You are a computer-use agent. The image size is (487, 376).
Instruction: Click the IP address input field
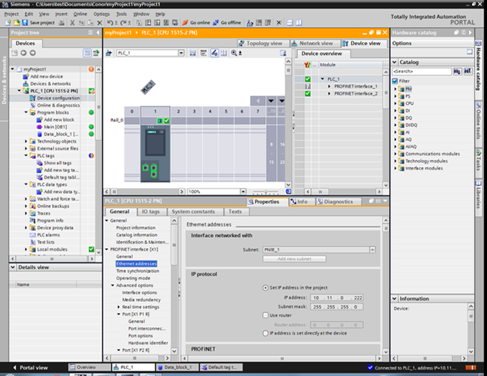tap(336, 298)
